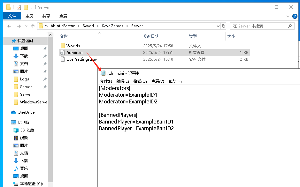Open Notepad 帮助(H) menu
Image resolution: width=300 pixels, height=187 pixels.
[x=175, y=81]
